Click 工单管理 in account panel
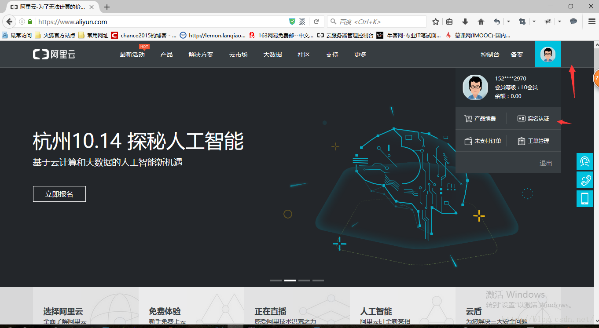 tap(539, 141)
